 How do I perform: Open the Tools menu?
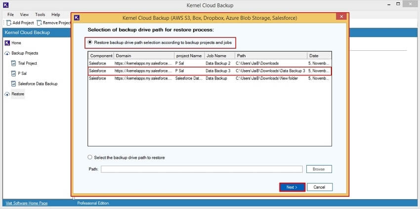40,14
